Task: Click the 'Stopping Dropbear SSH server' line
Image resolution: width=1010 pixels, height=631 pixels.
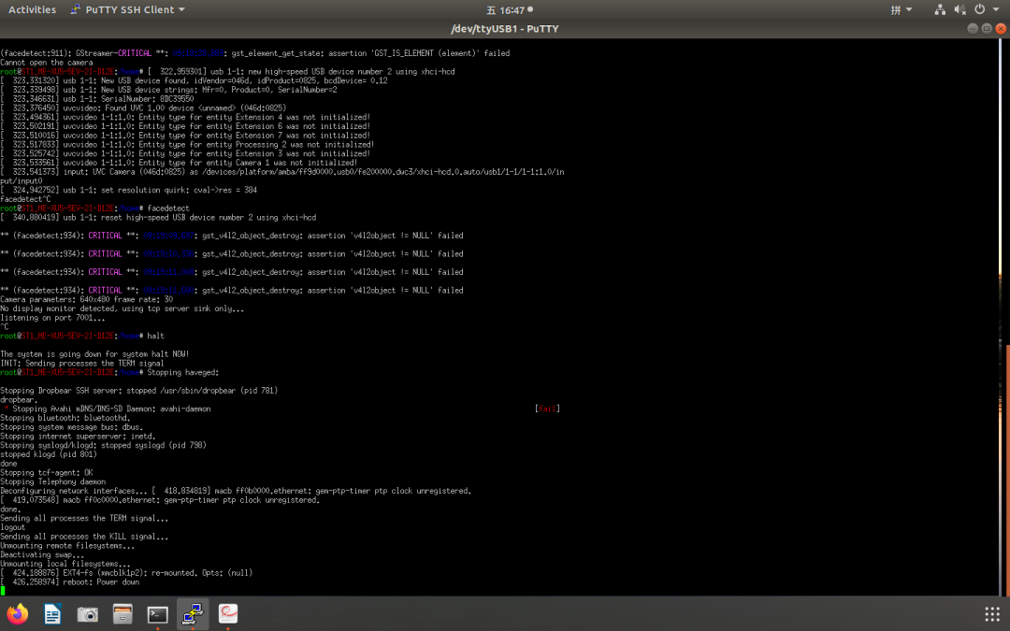Action: [139, 391]
